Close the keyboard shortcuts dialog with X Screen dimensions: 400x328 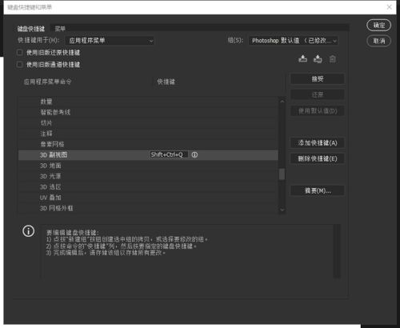(390, 7)
